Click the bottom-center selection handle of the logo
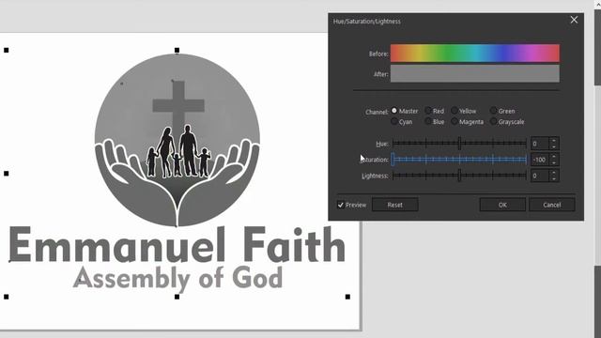 177,297
